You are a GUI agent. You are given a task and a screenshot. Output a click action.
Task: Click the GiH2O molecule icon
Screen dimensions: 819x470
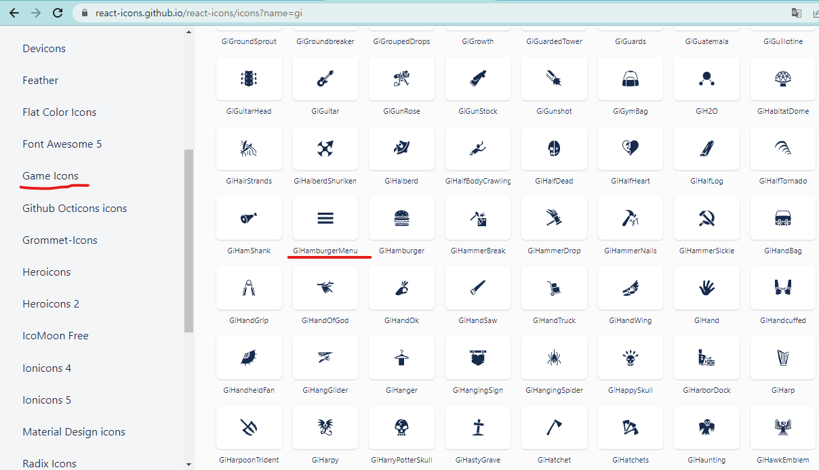click(x=706, y=79)
